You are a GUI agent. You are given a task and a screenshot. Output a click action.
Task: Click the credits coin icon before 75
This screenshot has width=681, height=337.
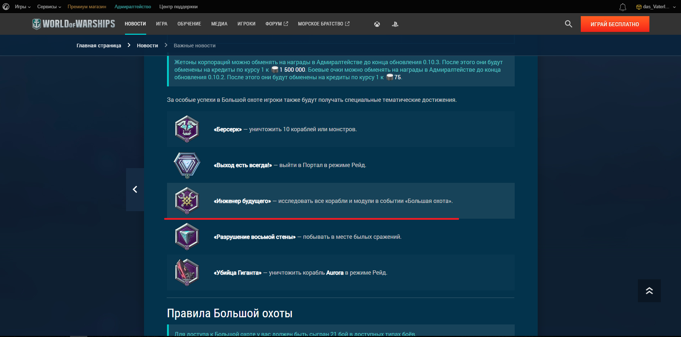click(390, 77)
